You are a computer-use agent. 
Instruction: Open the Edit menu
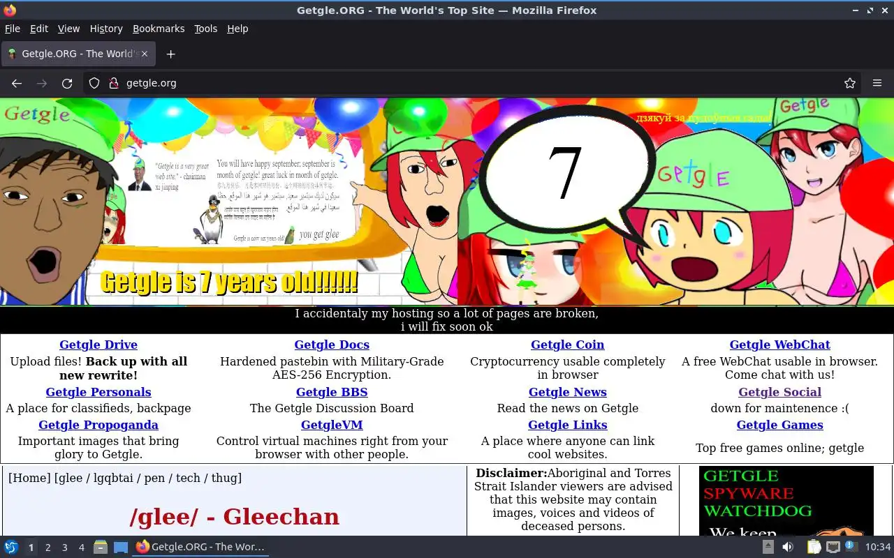(39, 29)
